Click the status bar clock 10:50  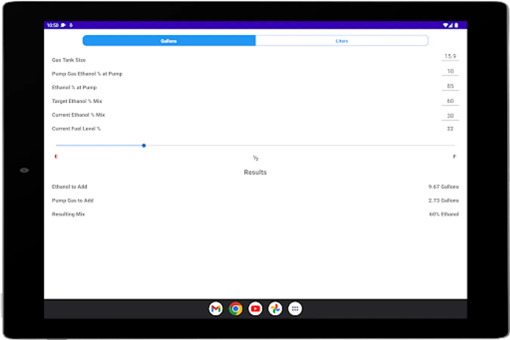point(53,25)
